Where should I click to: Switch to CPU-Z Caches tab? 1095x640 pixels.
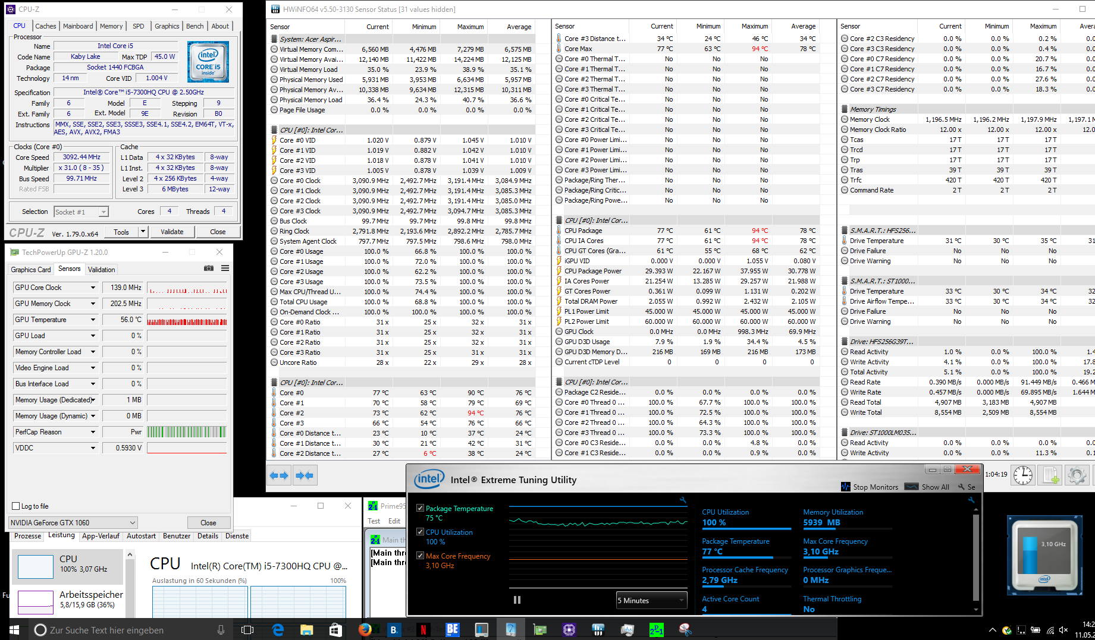(x=45, y=26)
